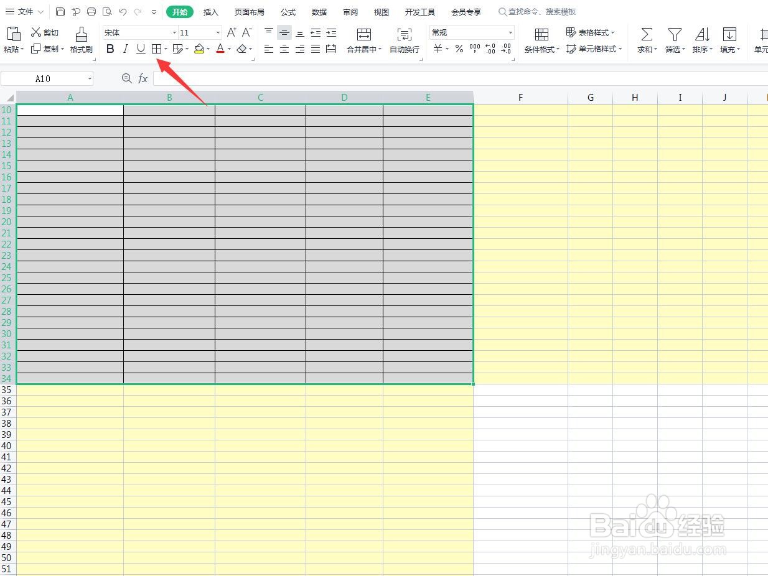Image resolution: width=768 pixels, height=576 pixels.
Task: Click the Redo arrow icon
Action: (138, 12)
